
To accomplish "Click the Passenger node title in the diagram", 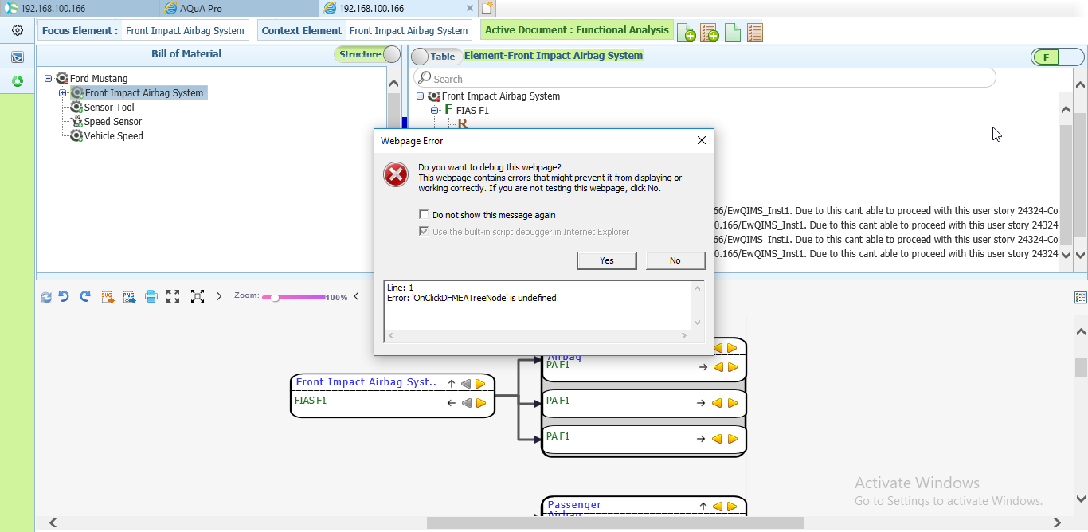I will click(574, 505).
